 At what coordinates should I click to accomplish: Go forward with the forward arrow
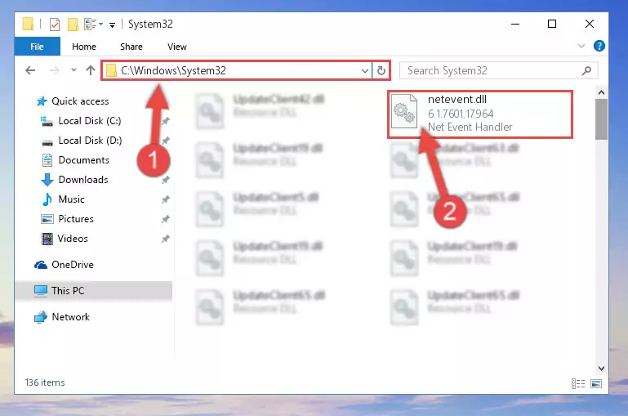[55, 70]
